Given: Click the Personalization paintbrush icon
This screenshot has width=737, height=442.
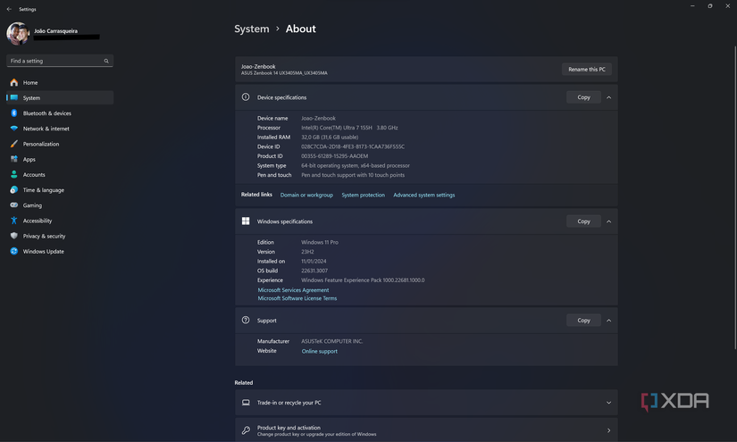Looking at the screenshot, I should click(14, 144).
